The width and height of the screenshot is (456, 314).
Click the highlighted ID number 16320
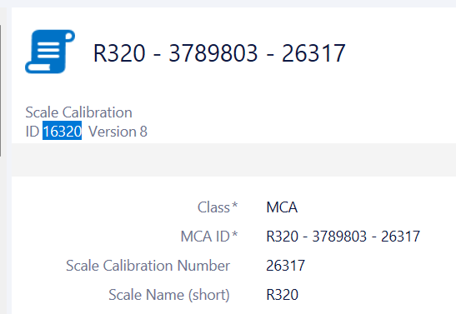(63, 132)
